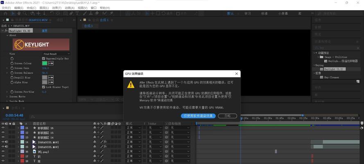Select the Clone Stamp tool
This screenshot has height=164, width=364.
[x=91, y=14]
